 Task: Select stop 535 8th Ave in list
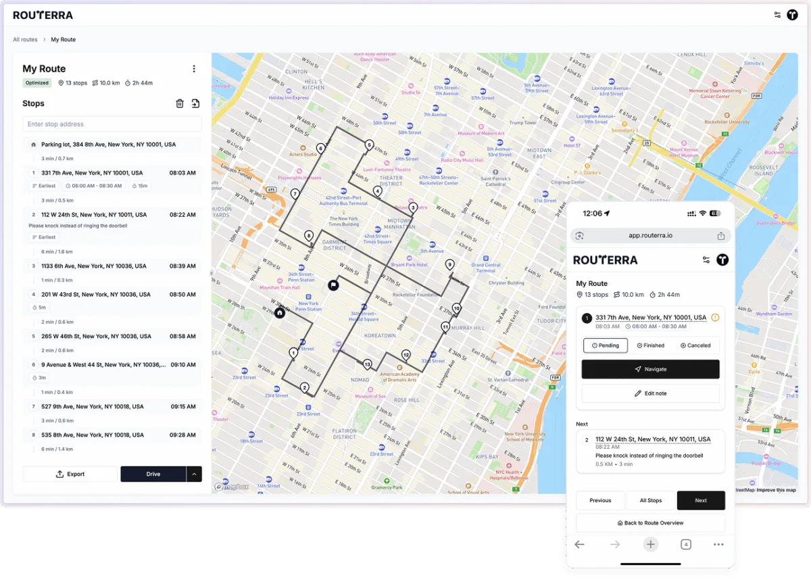coord(112,435)
